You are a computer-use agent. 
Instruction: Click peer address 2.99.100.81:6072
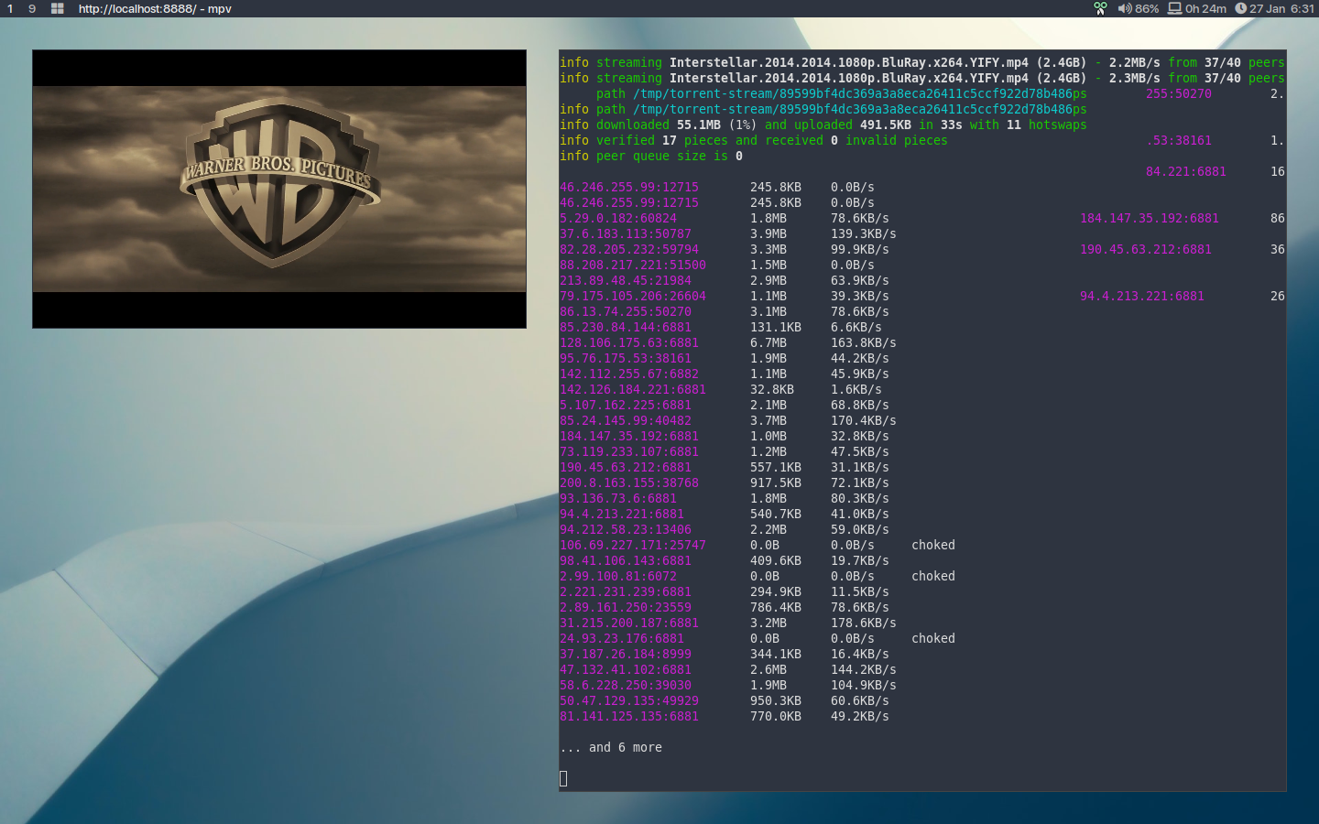point(618,576)
